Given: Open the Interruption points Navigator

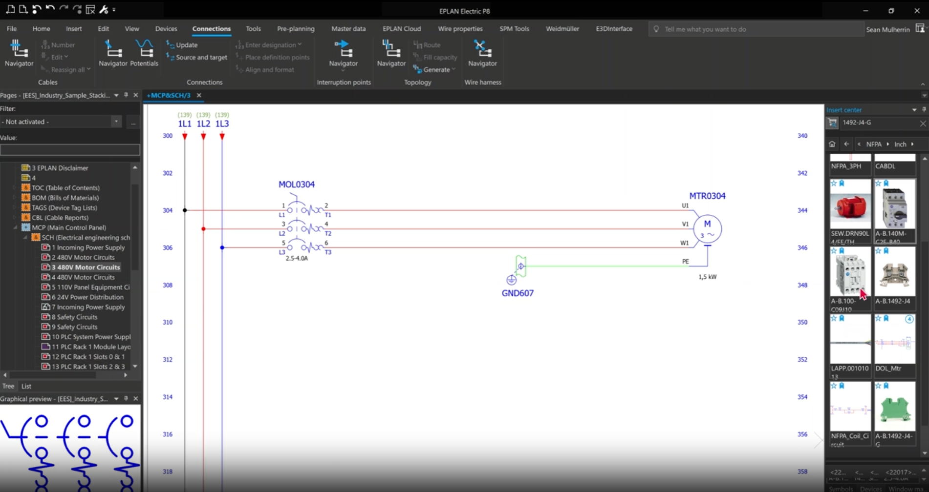Looking at the screenshot, I should (x=343, y=53).
